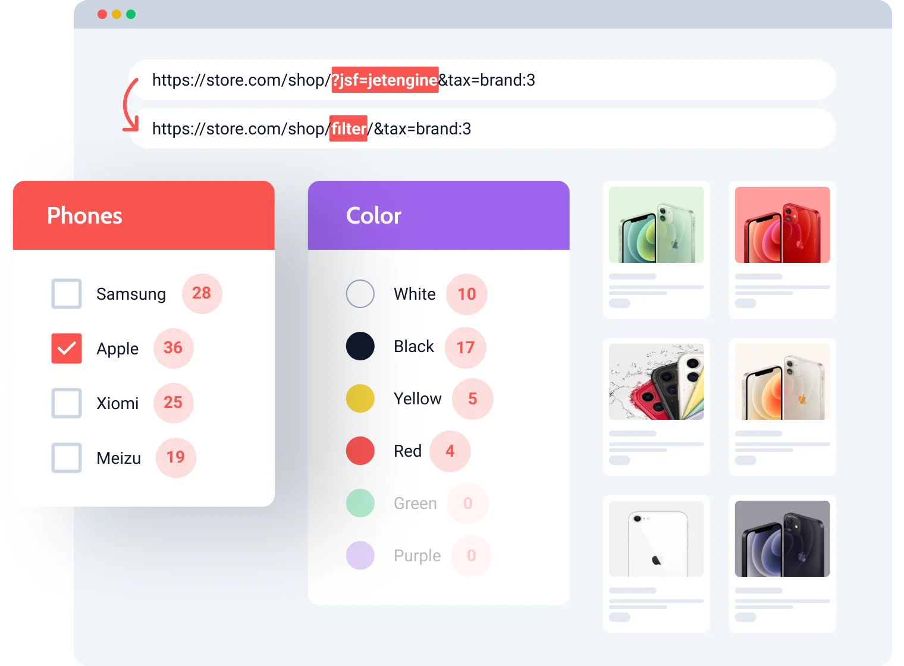Click the yellow traffic light button

pyautogui.click(x=117, y=12)
